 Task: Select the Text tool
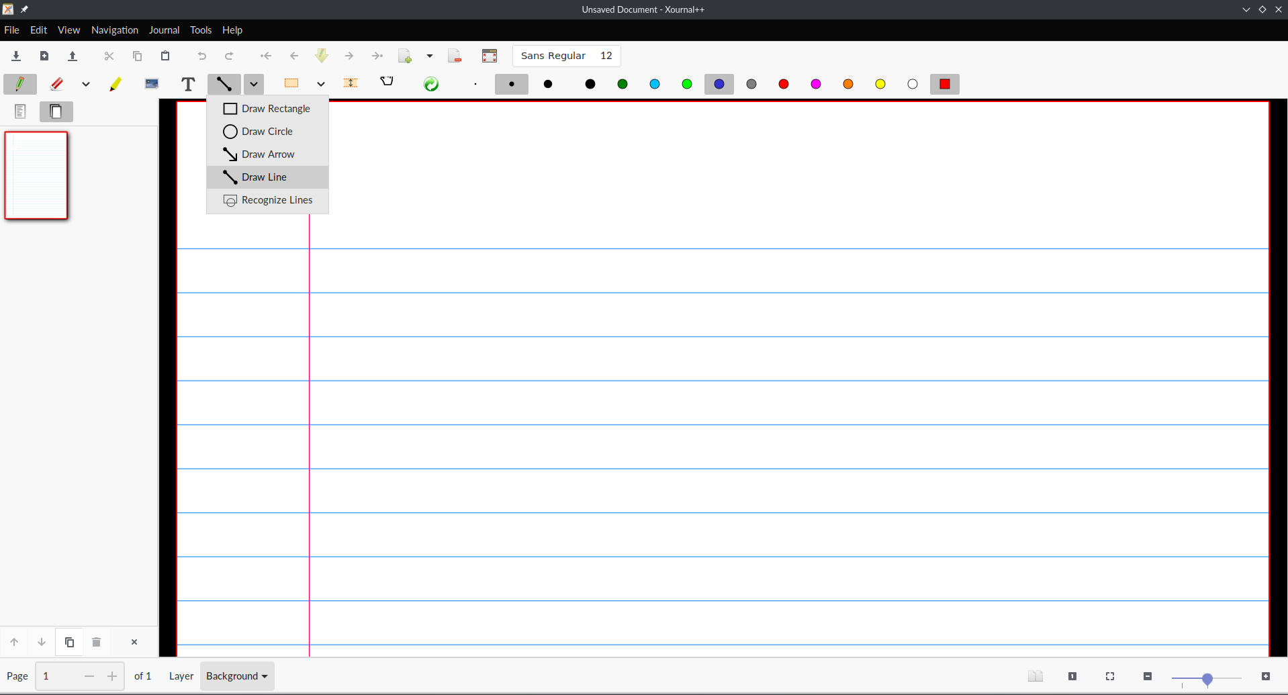click(187, 84)
